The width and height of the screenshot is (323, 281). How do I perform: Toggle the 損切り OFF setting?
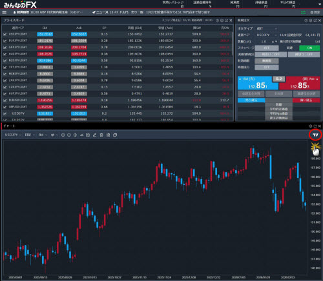point(304,54)
